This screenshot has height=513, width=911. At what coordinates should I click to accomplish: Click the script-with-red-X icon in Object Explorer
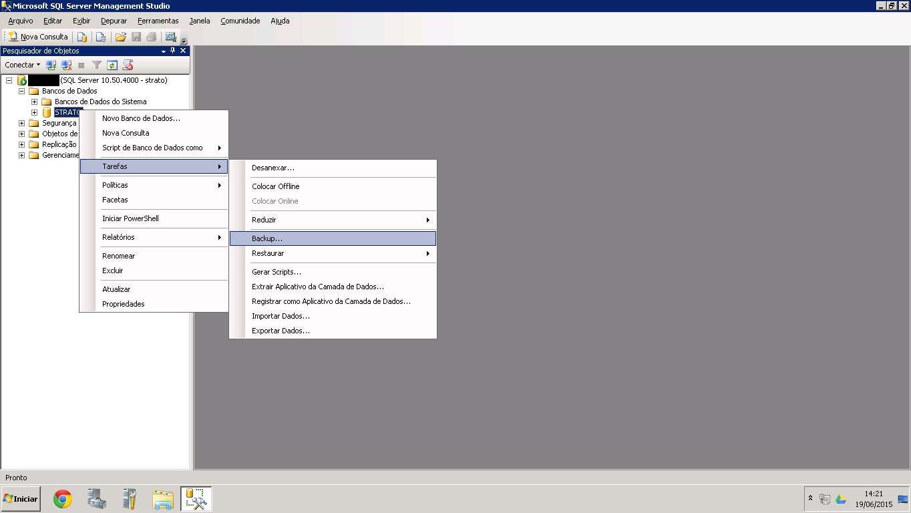point(128,65)
